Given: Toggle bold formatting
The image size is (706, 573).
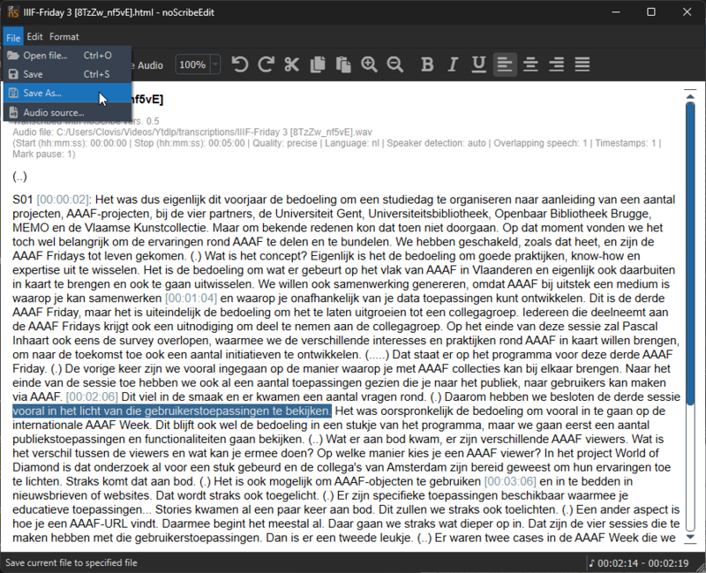Looking at the screenshot, I should pos(426,64).
